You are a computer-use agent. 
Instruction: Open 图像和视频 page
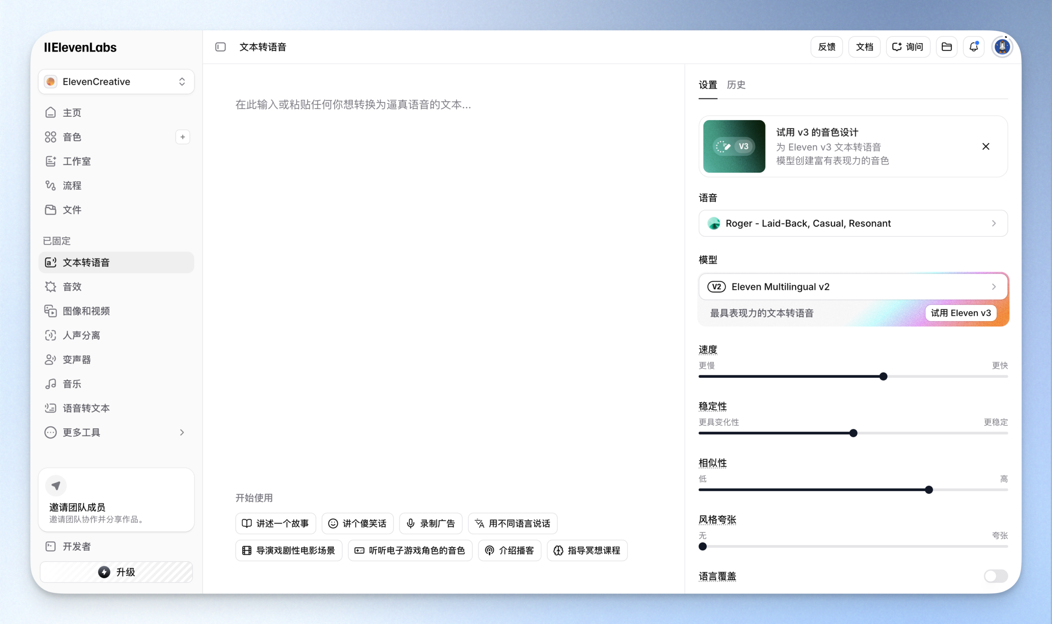click(x=116, y=311)
